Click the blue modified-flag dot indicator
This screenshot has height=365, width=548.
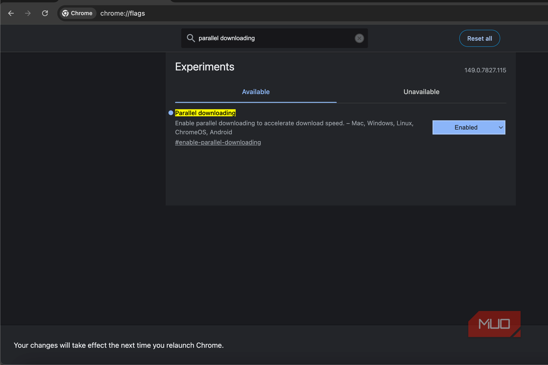[x=171, y=113]
